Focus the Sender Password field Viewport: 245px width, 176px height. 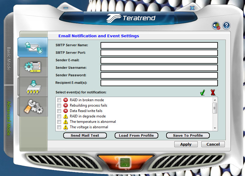coord(159,75)
